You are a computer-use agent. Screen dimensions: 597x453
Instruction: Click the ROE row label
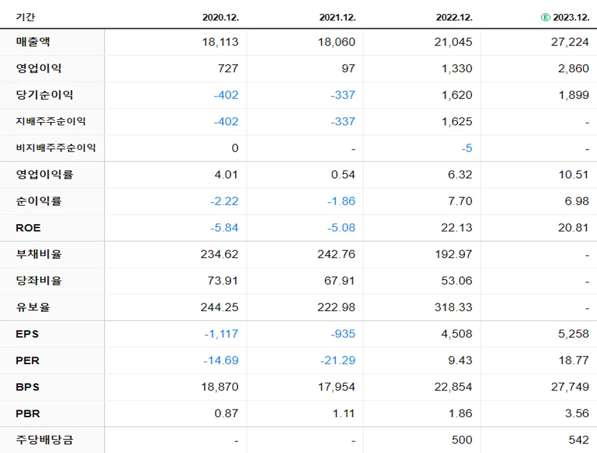click(x=28, y=228)
